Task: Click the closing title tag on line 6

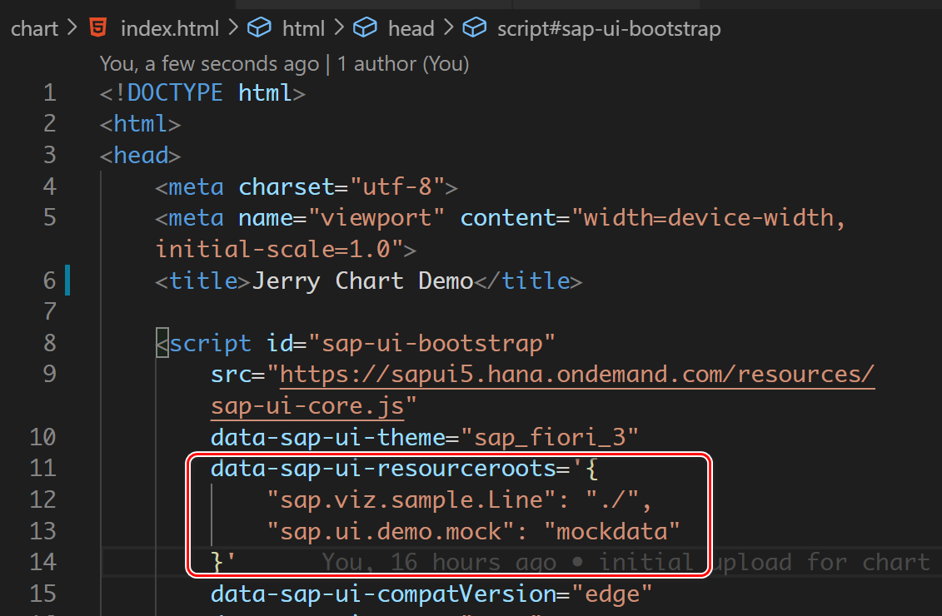Action: point(529,281)
